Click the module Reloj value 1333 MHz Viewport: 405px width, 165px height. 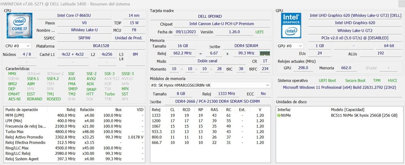[226, 94]
